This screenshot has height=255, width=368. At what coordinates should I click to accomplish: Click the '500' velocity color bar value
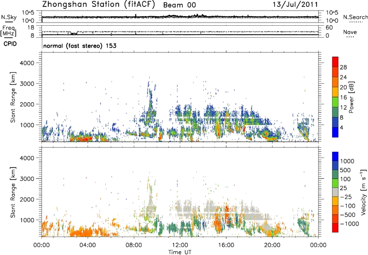pos(345,170)
